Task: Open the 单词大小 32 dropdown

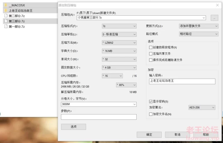Action: (x=119, y=59)
